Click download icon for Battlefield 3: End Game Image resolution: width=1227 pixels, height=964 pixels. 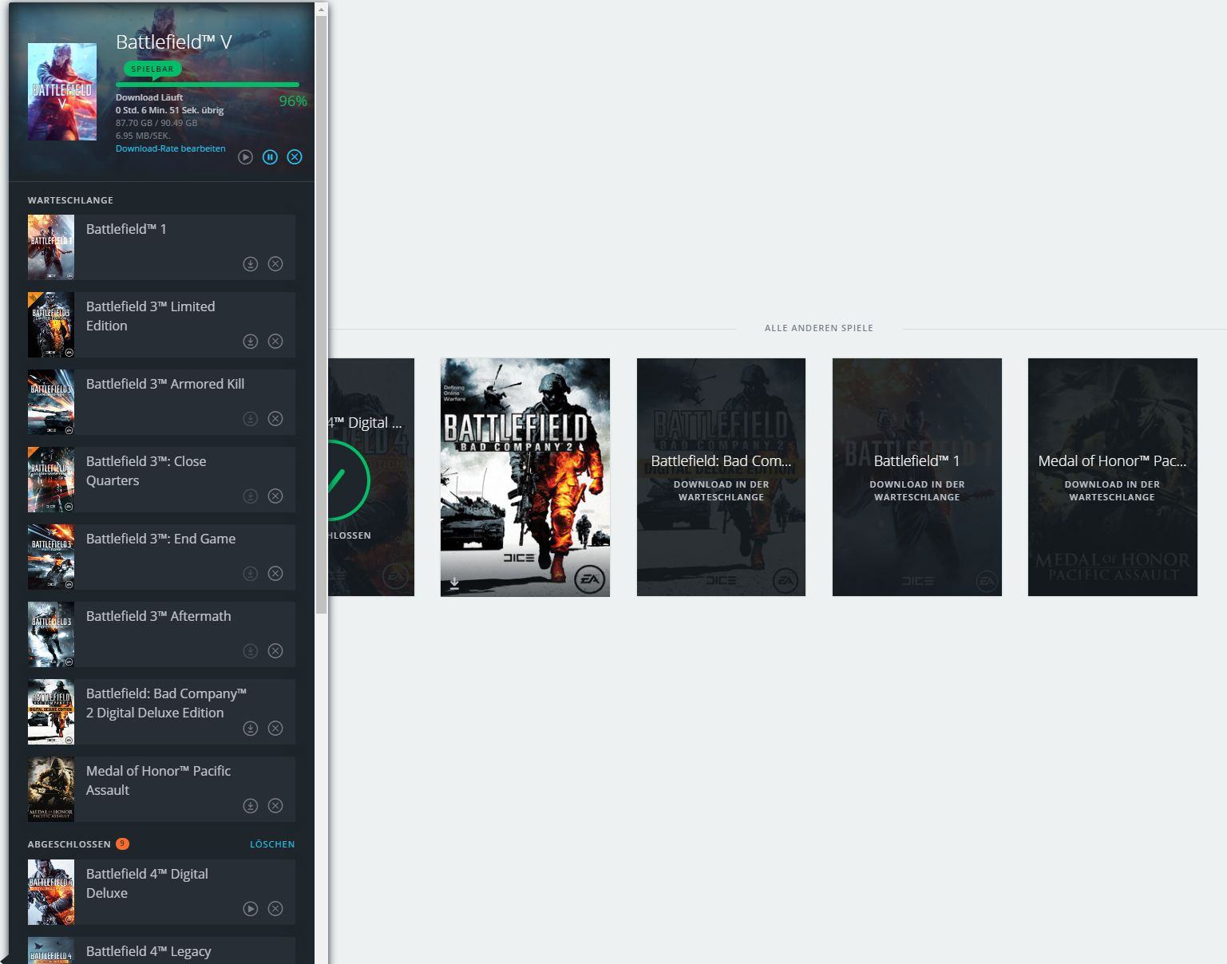(251, 574)
